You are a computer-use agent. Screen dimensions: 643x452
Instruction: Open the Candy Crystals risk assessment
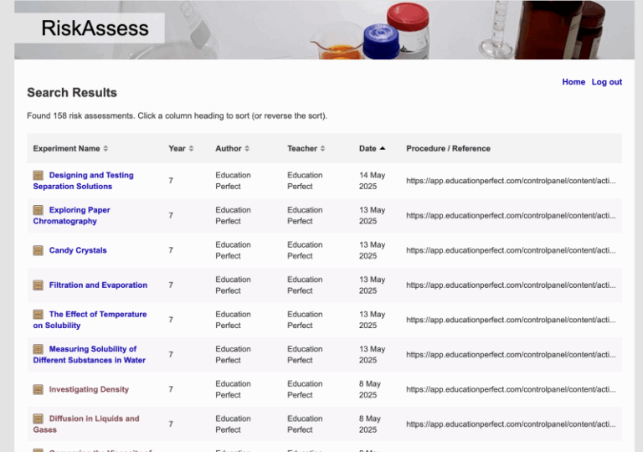pyautogui.click(x=78, y=250)
